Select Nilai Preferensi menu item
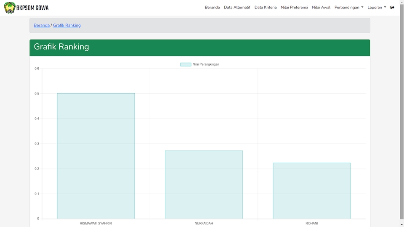404x227 pixels. click(294, 8)
